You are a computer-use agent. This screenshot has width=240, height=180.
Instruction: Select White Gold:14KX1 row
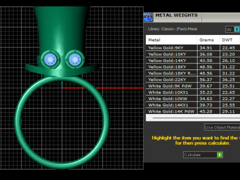(193, 105)
